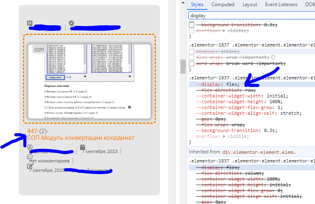The height and width of the screenshot is (204, 315).
Task: Click the comment bubble icon
Action: [x=30, y=156]
